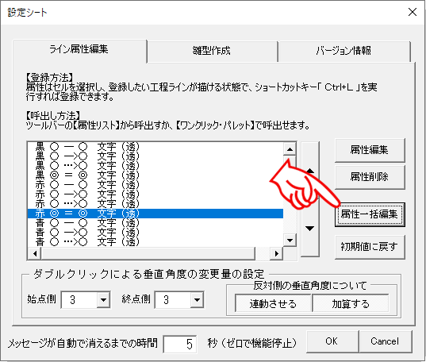
Task: Click the 初期値に戻す button
Action: click(370, 247)
